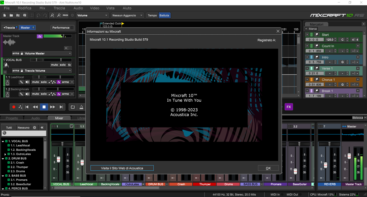The width and height of the screenshot is (367, 197).
Task: Click the large purple FX button
Action: click(x=289, y=107)
